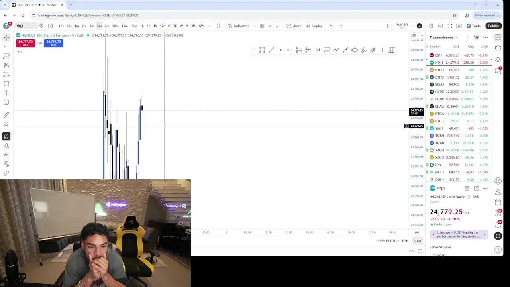Open the BUZZ Nasdaq news headline
The height and width of the screenshot is (287, 510).
[459, 234]
